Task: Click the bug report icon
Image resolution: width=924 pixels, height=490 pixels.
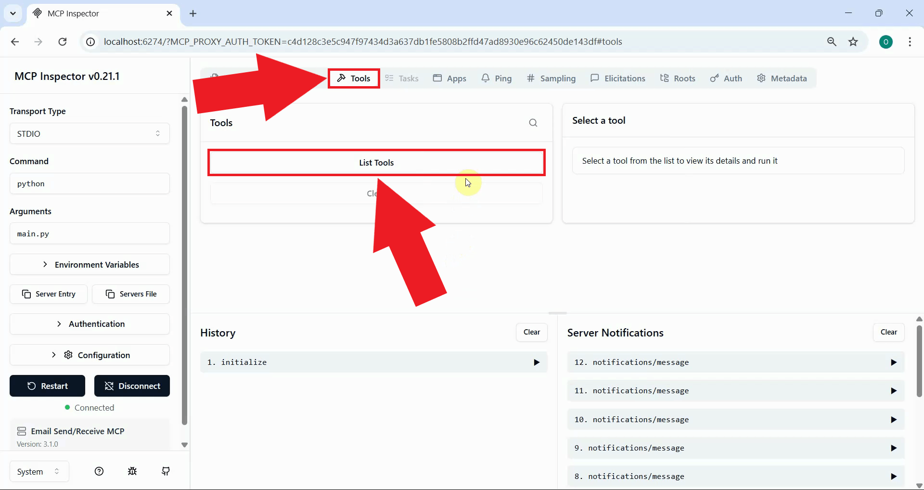Action: click(132, 471)
